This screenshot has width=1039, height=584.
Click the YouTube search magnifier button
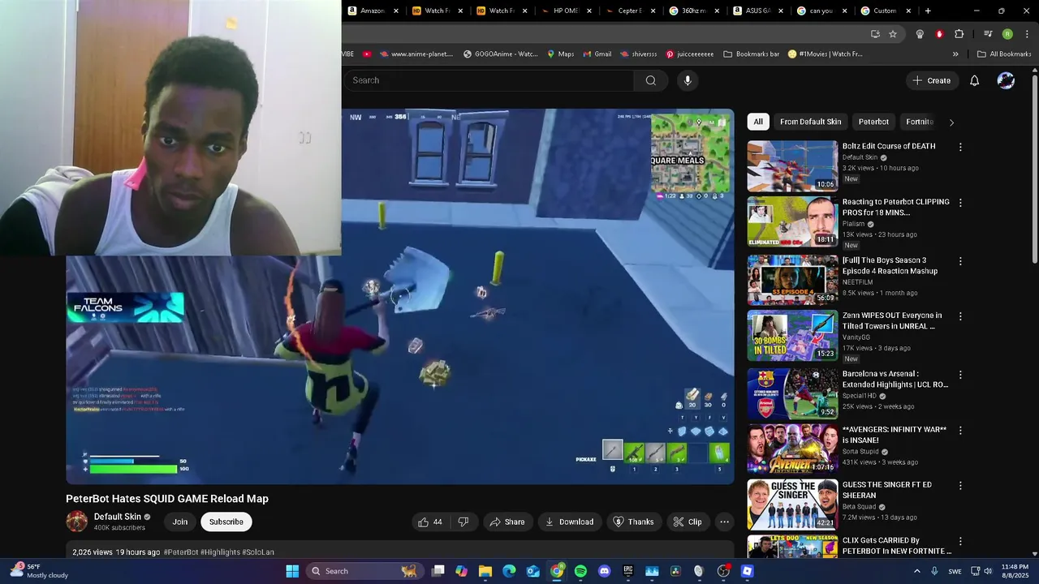point(650,80)
